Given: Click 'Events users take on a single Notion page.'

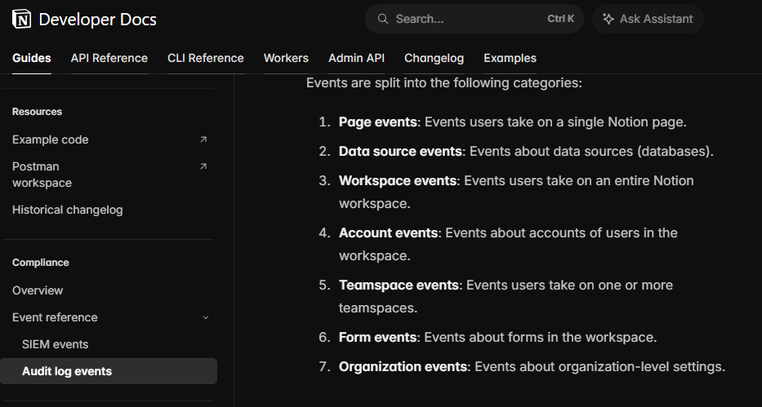Looking at the screenshot, I should pyautogui.click(x=555, y=122).
